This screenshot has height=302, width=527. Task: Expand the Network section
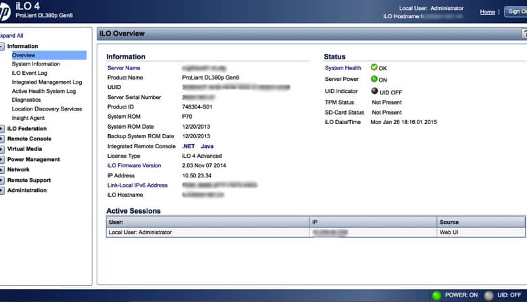pyautogui.click(x=1, y=170)
